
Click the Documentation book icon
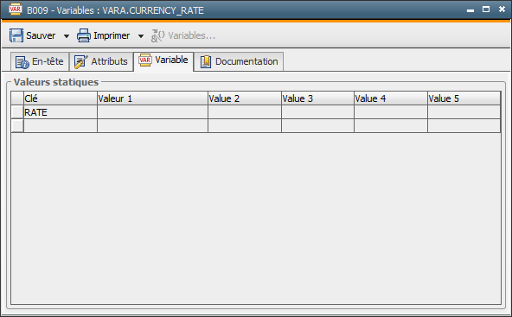pyautogui.click(x=205, y=61)
